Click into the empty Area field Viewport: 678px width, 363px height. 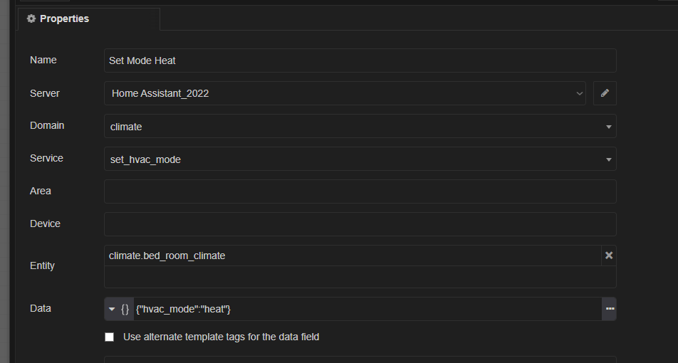360,191
